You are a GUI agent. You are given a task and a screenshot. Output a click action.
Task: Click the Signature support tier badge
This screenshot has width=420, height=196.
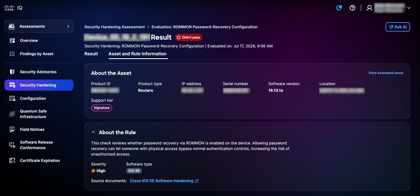pyautogui.click(x=101, y=108)
